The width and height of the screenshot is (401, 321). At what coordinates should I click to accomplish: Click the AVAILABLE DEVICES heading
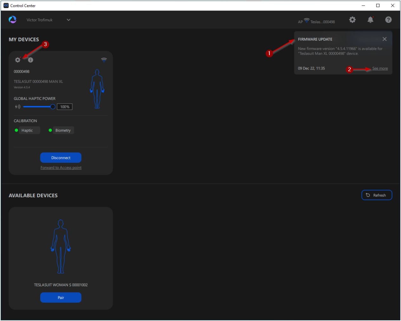pos(33,195)
